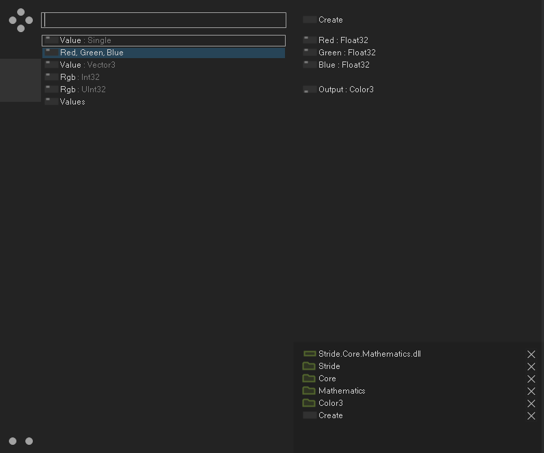Click the Create node title at top
The image size is (544, 453).
[331, 20]
